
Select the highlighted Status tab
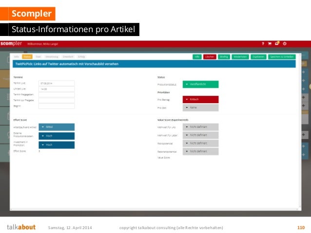click(x=27, y=56)
